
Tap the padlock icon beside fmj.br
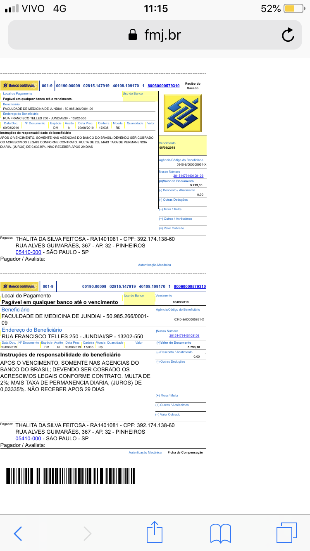132,35
